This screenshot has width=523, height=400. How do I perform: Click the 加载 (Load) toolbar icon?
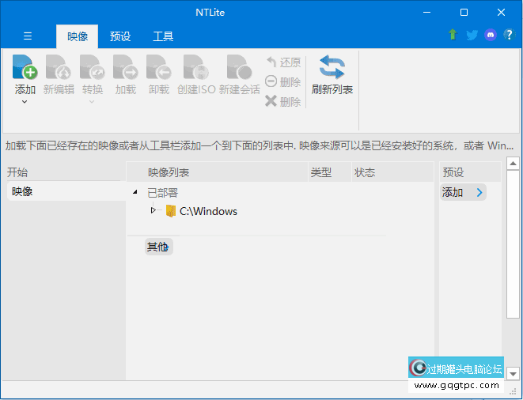(x=125, y=68)
